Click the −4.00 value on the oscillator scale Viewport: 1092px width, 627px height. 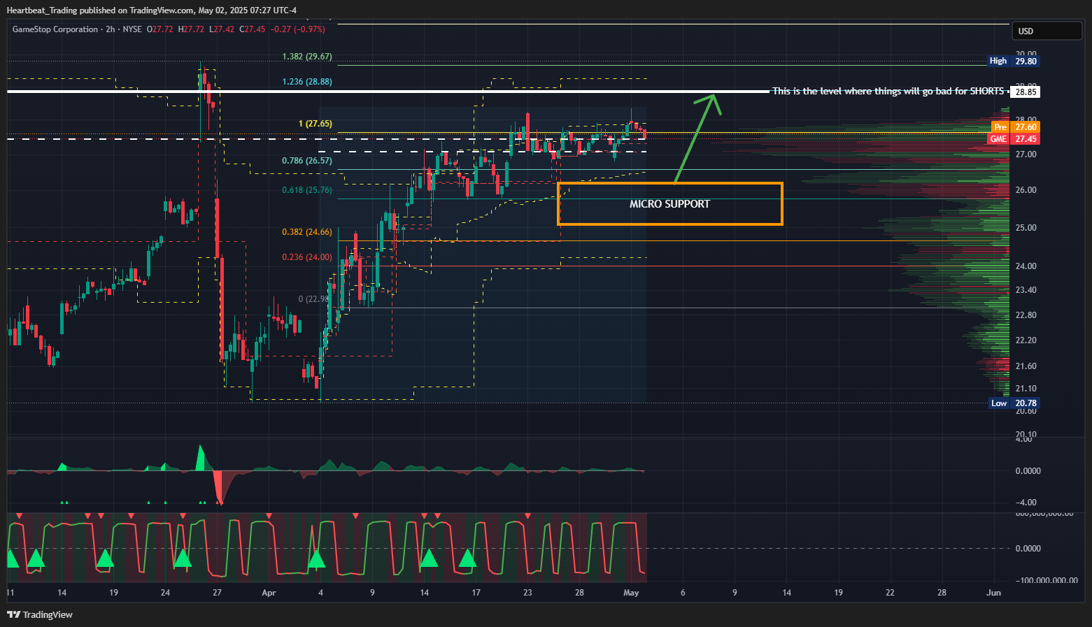(x=1026, y=503)
